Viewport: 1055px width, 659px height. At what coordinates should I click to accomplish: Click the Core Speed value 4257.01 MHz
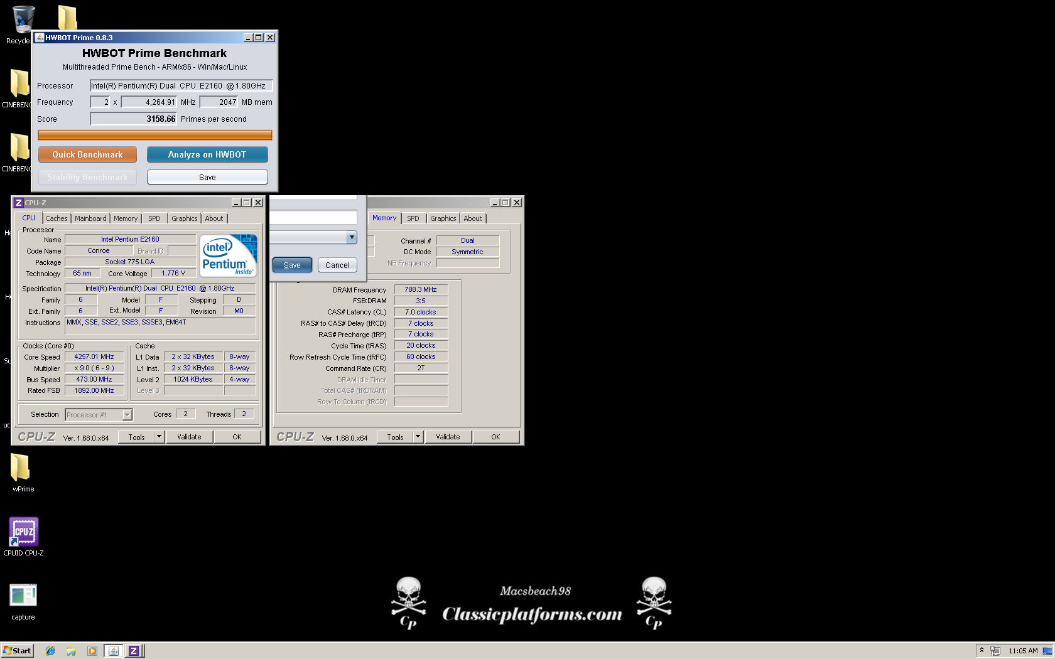94,356
